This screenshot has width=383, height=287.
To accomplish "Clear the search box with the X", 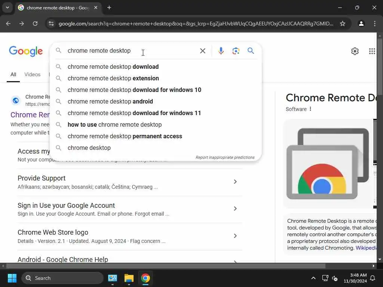I will [202, 51].
